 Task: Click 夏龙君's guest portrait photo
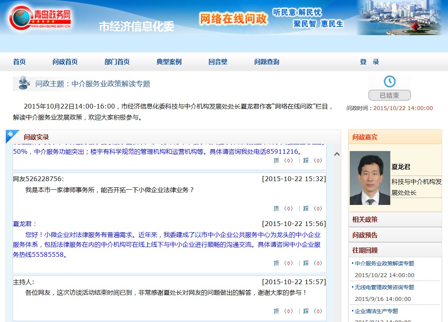[370, 178]
